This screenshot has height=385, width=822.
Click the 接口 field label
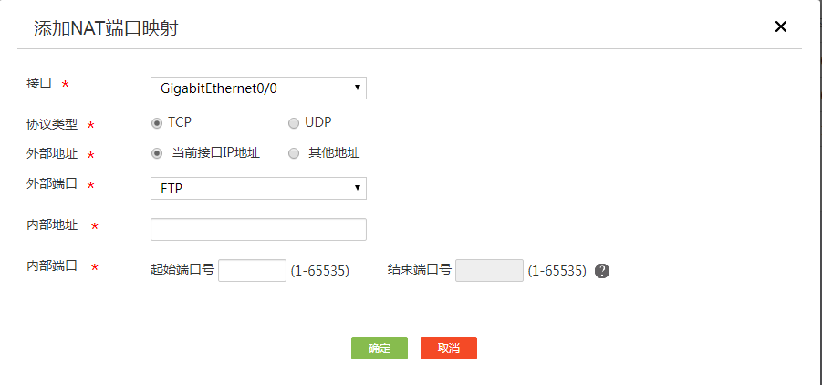point(39,84)
